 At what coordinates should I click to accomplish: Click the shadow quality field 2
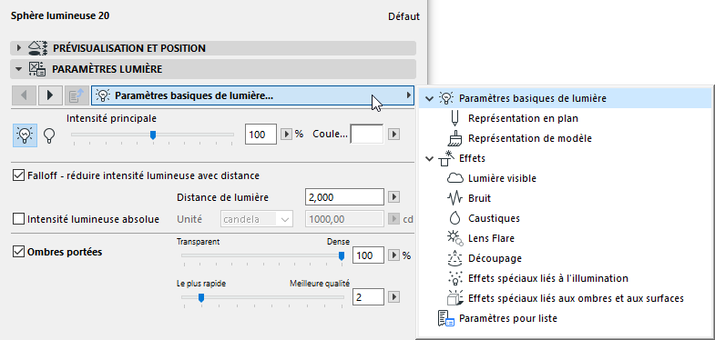pyautogui.click(x=369, y=297)
